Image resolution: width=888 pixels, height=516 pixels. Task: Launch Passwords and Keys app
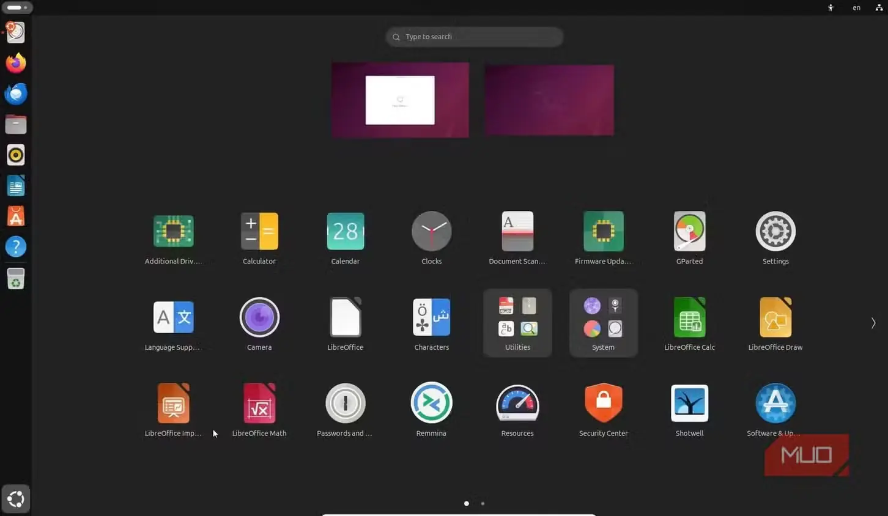click(x=346, y=404)
